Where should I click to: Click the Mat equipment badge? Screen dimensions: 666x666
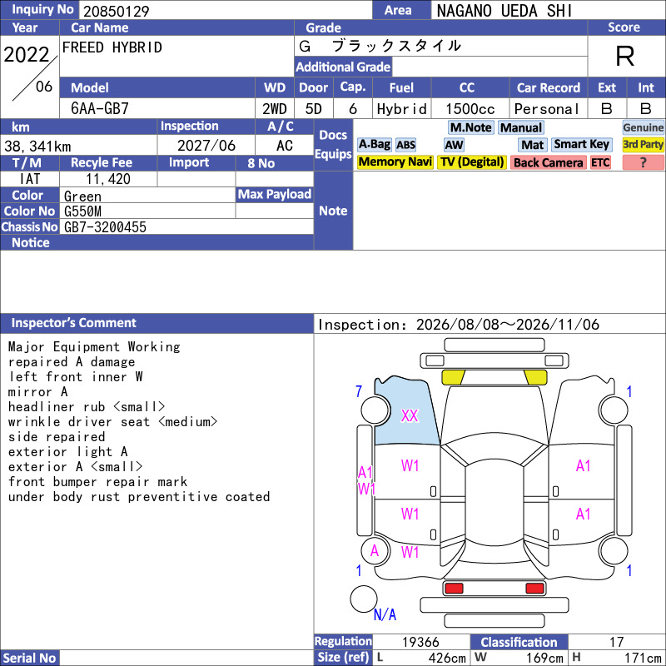click(x=532, y=145)
